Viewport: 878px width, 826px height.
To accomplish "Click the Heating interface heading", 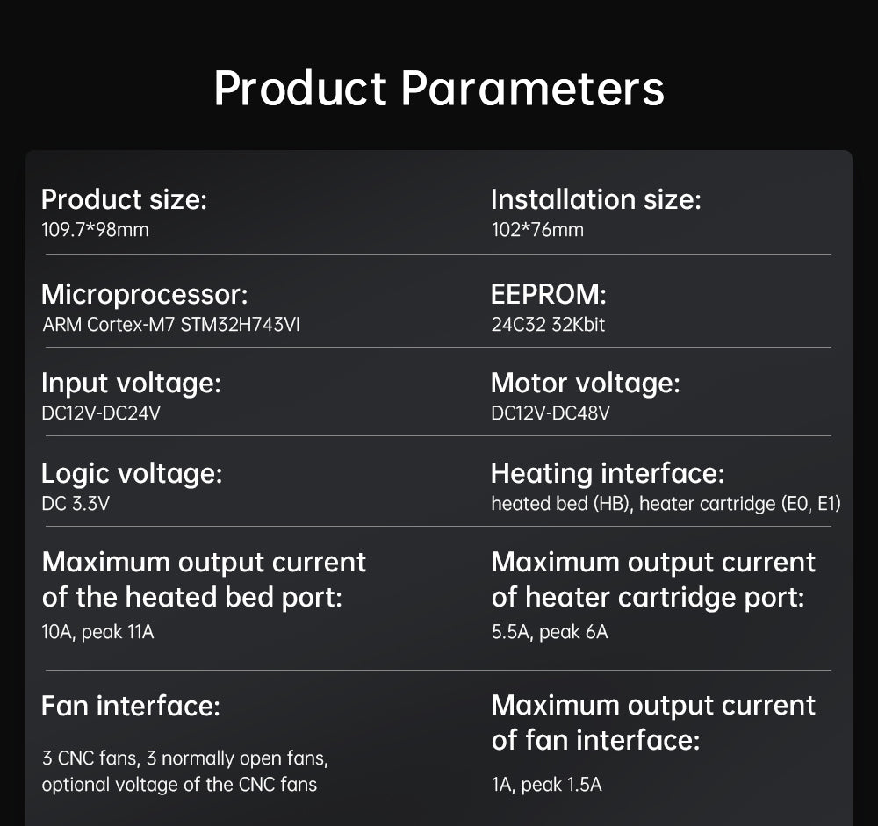I will coord(607,474).
